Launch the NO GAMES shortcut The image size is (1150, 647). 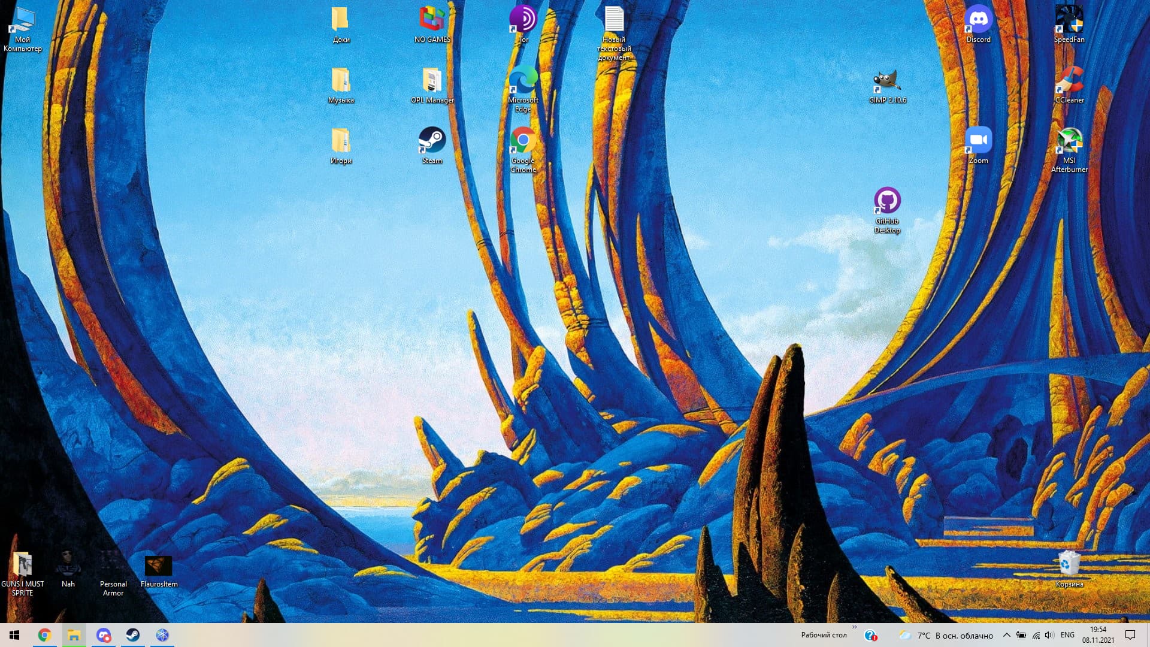(x=432, y=25)
